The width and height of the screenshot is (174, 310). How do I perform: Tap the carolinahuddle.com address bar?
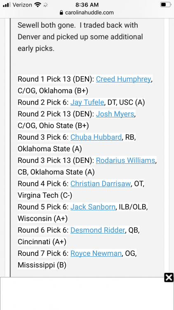pos(87,13)
